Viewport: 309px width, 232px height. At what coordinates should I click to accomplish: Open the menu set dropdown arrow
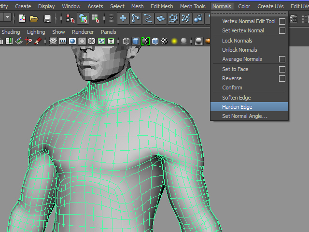7,17
